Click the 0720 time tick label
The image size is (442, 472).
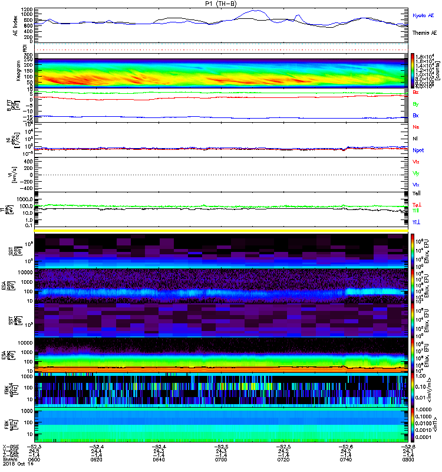(283, 460)
